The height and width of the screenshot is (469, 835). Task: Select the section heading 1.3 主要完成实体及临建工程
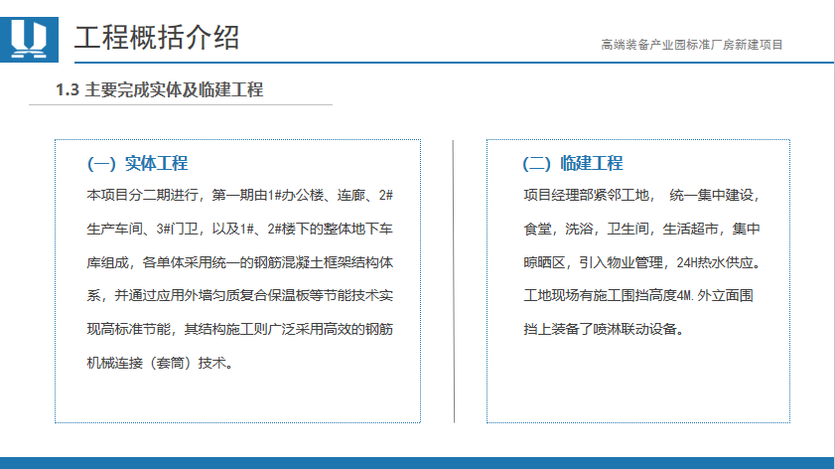(160, 90)
